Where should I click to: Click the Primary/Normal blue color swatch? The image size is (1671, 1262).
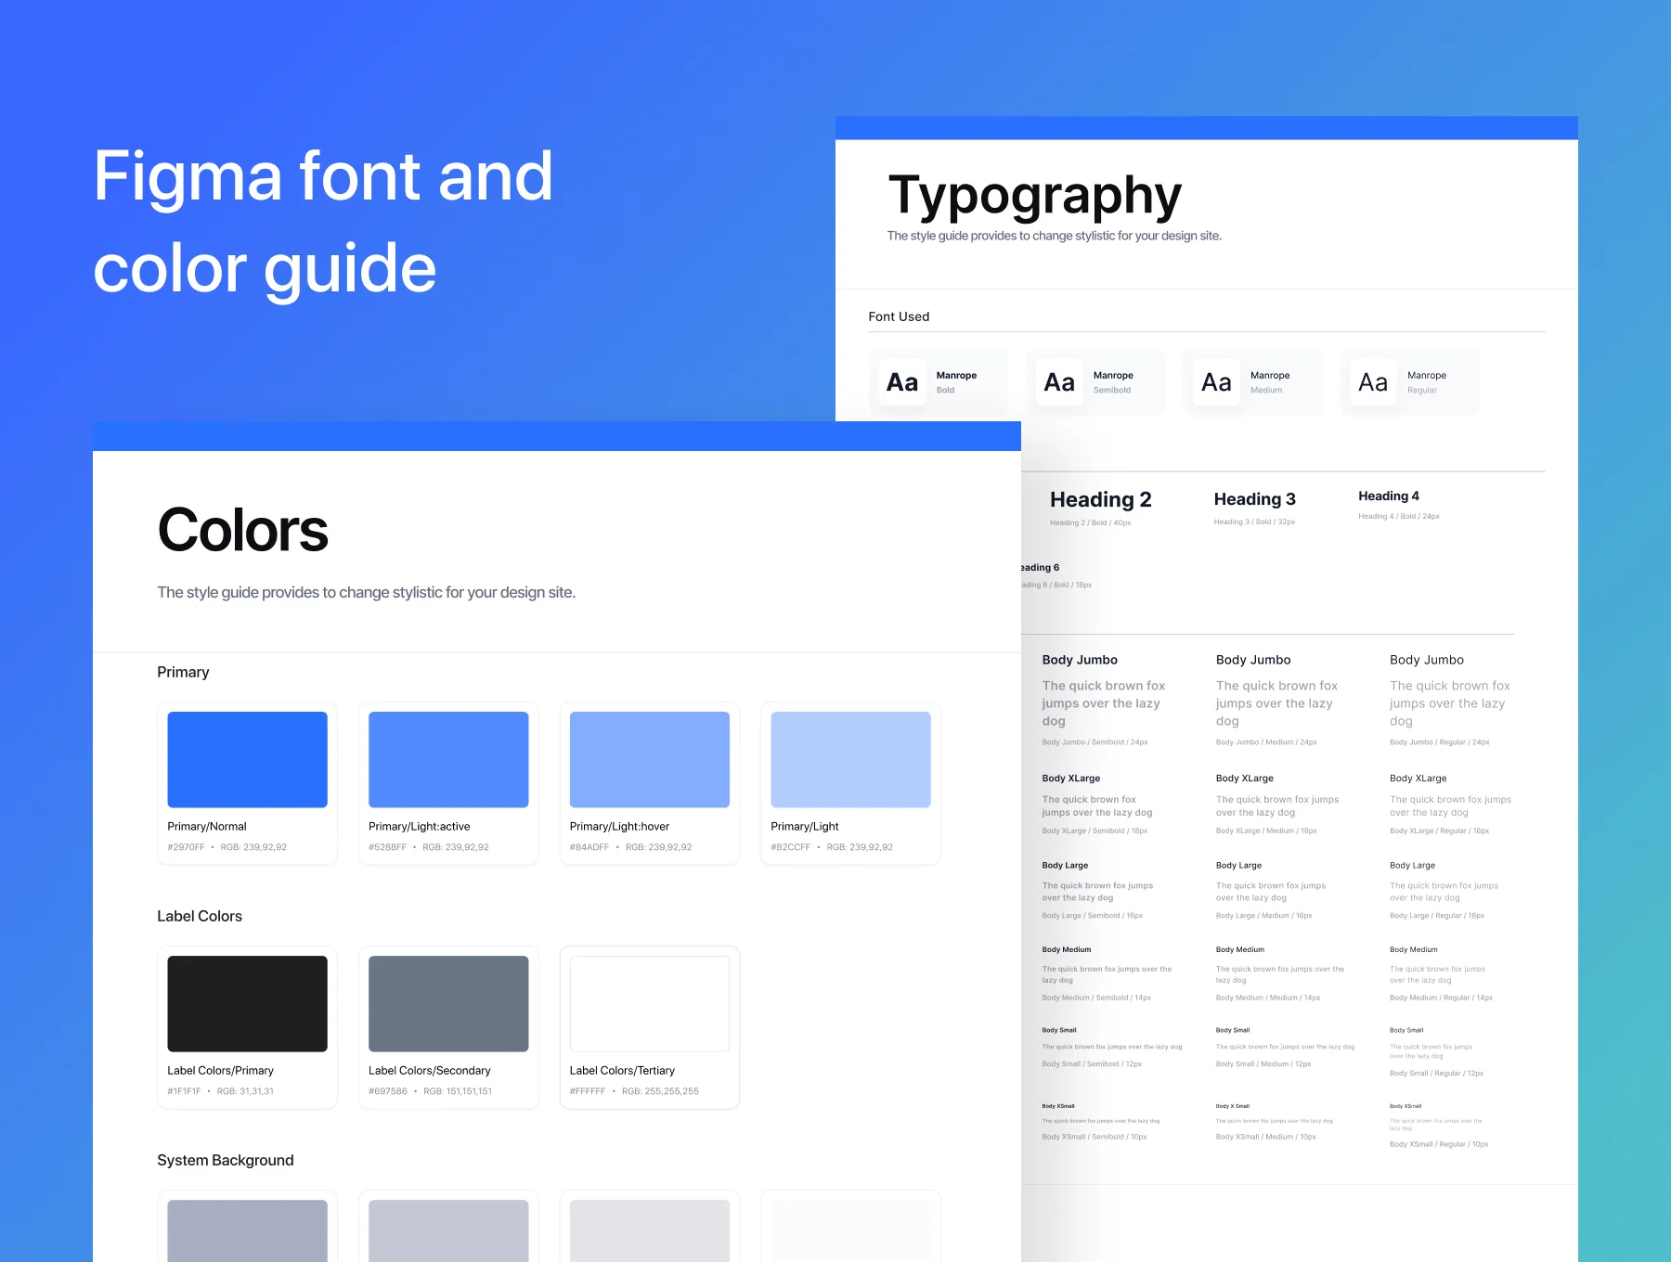pos(247,759)
